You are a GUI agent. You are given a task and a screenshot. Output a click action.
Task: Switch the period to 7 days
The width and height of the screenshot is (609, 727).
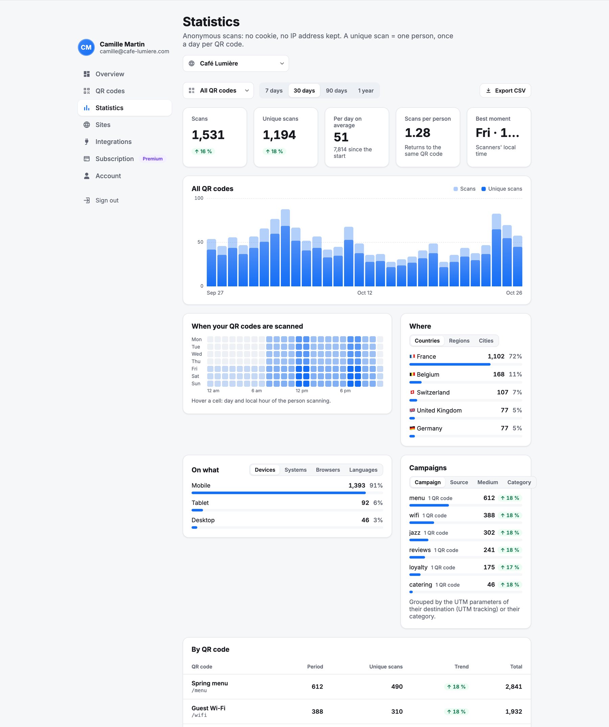pyautogui.click(x=274, y=91)
